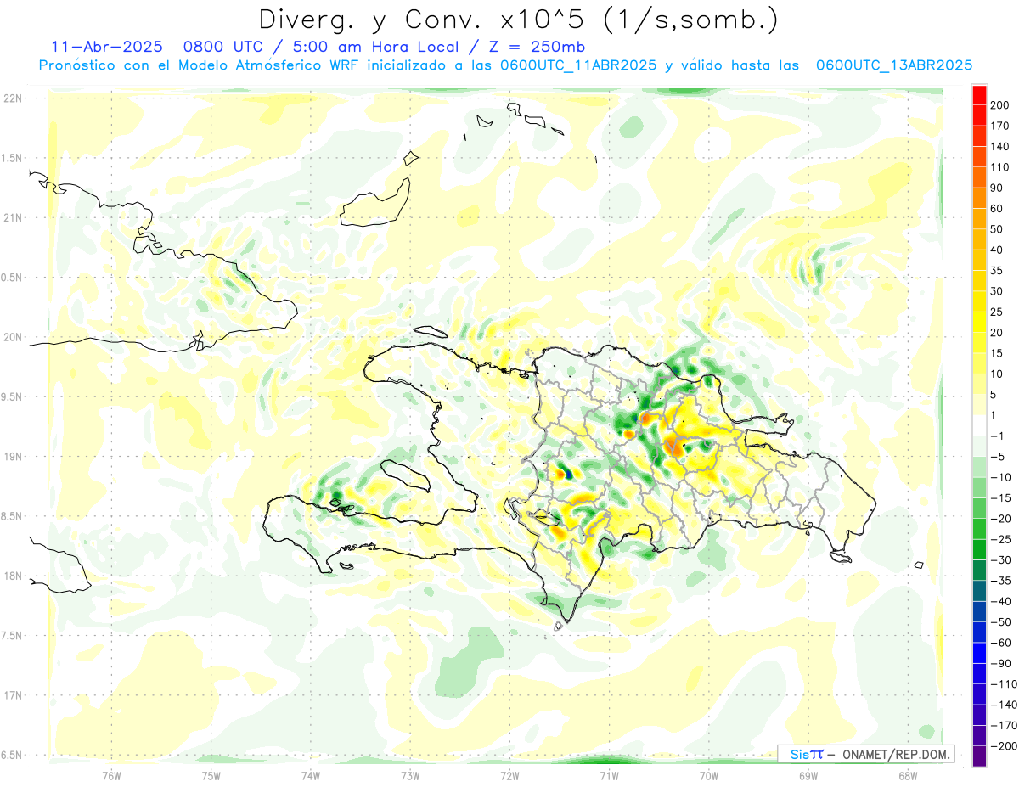Click the positive '20' legend value
The image size is (1019, 787).
point(999,333)
